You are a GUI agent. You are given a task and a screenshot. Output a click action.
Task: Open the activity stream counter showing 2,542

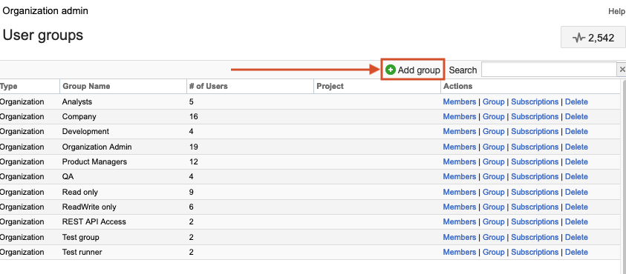point(593,38)
